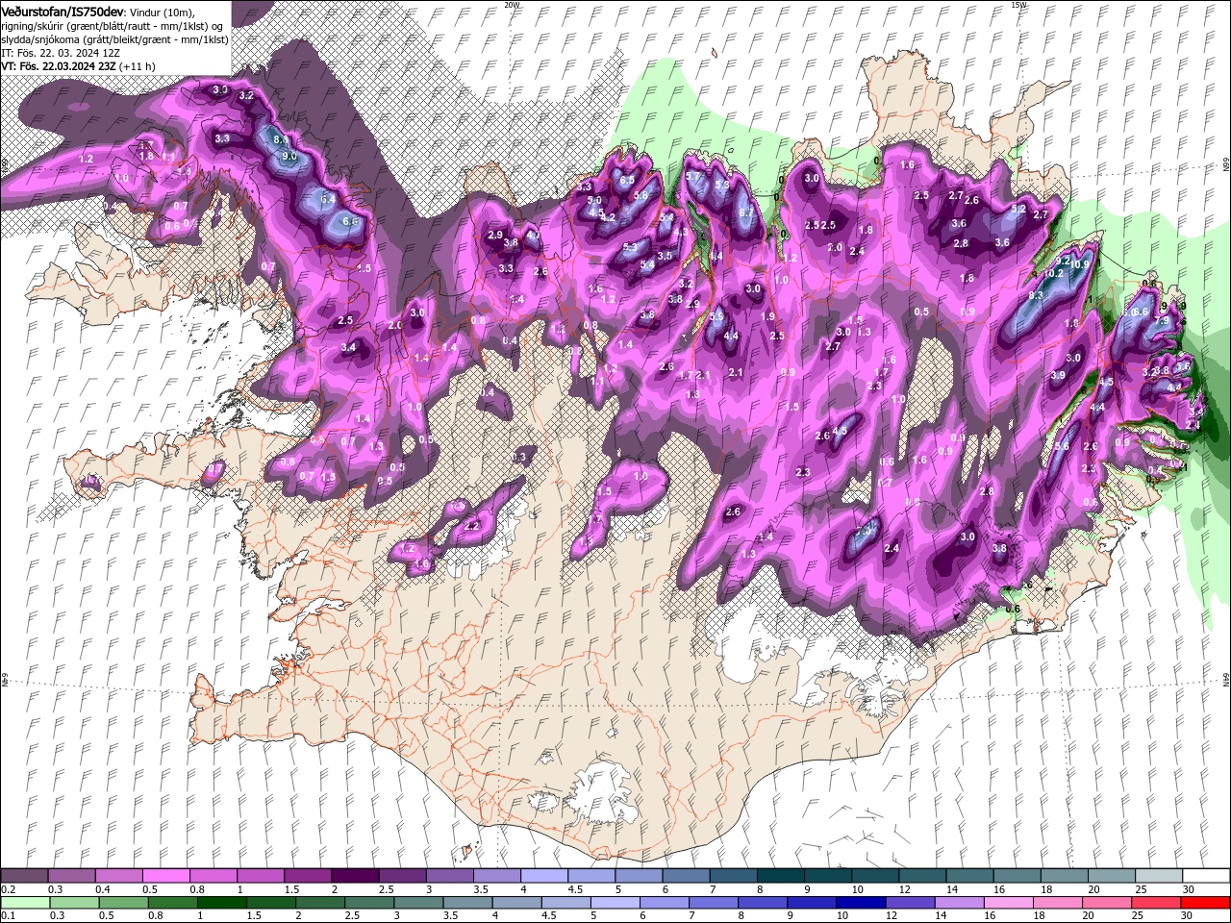1231x923 pixels.
Task: Pick the darkest green lower legend swatch at 1
Action: pos(221,903)
